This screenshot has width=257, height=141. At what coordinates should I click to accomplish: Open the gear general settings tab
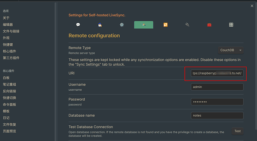click(x=122, y=25)
